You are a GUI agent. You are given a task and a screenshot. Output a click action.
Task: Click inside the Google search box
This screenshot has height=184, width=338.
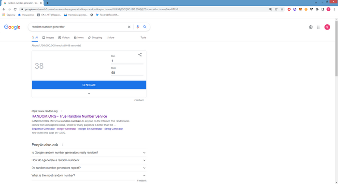click(79, 27)
